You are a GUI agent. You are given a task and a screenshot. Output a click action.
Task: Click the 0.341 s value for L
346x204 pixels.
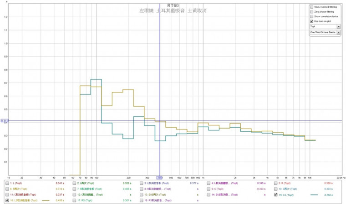pos(60,183)
